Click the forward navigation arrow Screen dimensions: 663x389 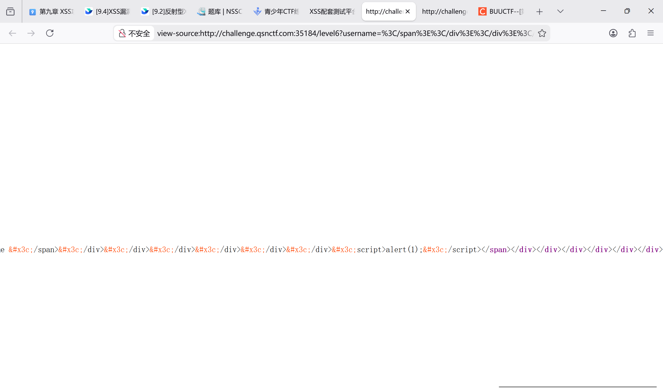tap(31, 33)
